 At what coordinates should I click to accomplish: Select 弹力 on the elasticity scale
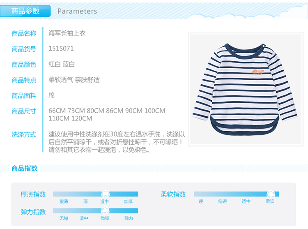[129, 218]
